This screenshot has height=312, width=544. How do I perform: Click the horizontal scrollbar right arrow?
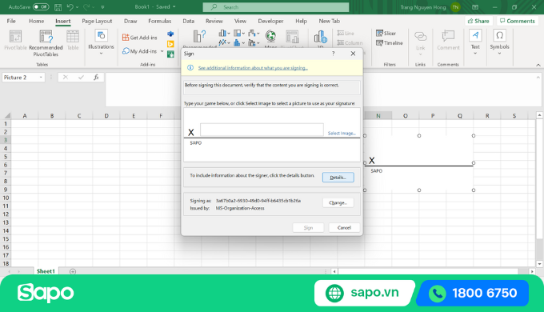pyautogui.click(x=532, y=271)
